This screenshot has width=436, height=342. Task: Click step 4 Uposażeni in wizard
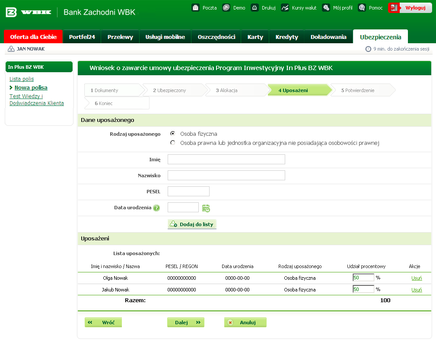pos(299,90)
